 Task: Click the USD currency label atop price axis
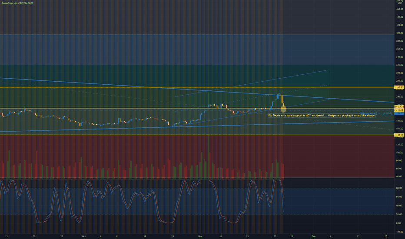point(399,3)
